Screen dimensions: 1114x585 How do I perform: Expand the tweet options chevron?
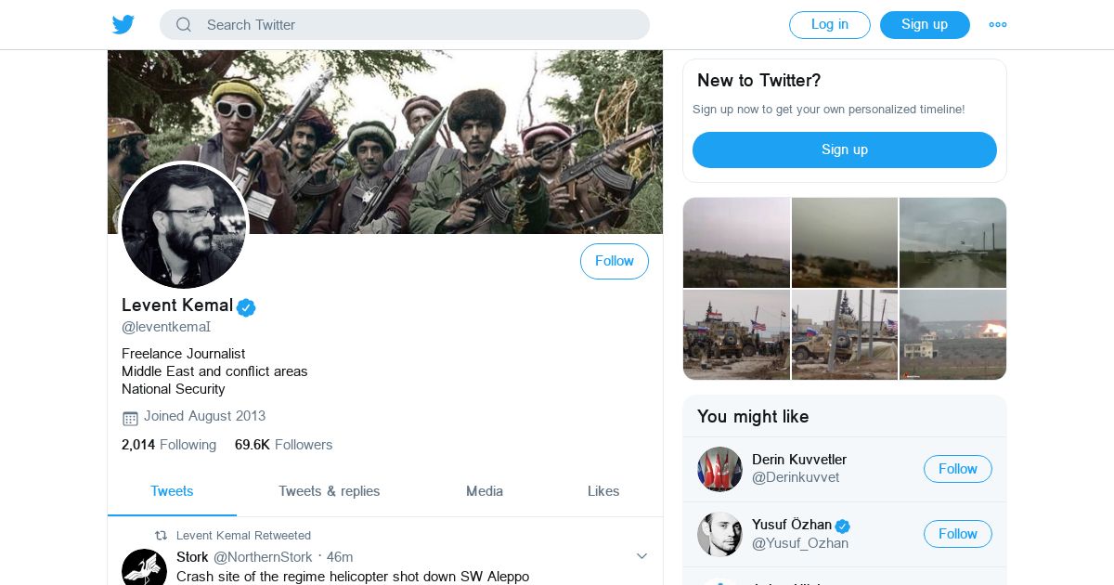click(641, 556)
